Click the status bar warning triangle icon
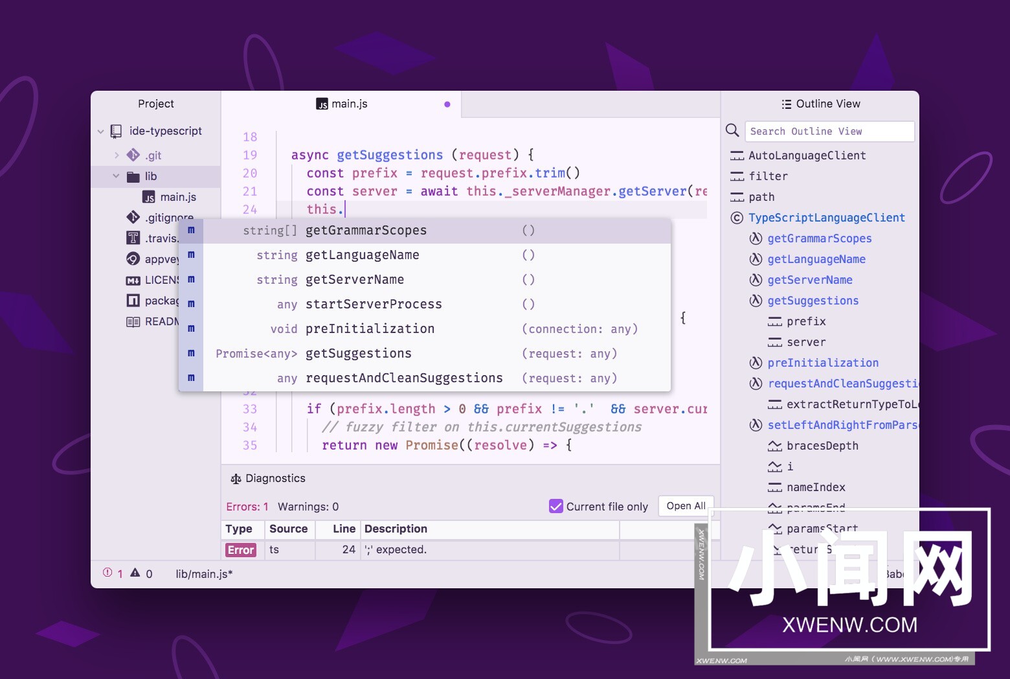This screenshot has height=679, width=1010. [135, 573]
